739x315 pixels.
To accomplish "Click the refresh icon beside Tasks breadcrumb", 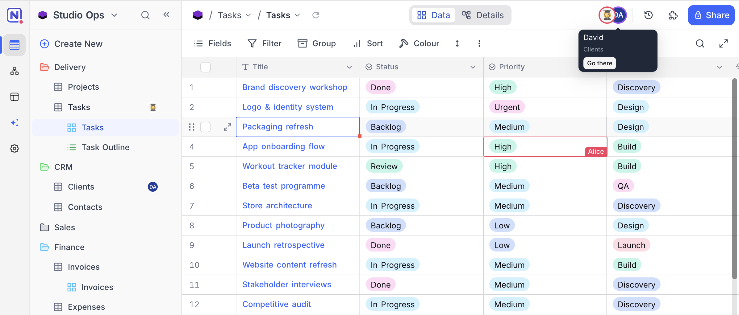I will click(x=315, y=15).
